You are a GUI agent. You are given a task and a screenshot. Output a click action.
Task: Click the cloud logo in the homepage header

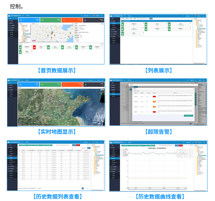[x=9, y=16]
